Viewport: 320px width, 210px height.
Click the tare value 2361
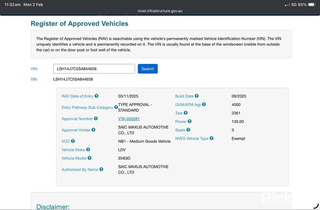pyautogui.click(x=236, y=113)
